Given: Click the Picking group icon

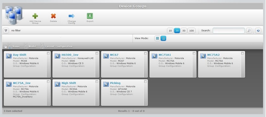Looking at the screenshot, I should click(x=106, y=84).
